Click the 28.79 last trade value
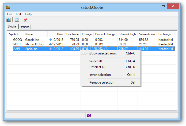This screenshot has width=186, height=126. (x=75, y=44)
